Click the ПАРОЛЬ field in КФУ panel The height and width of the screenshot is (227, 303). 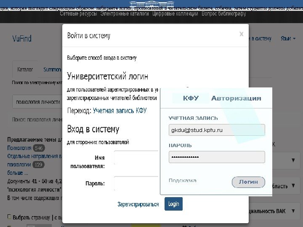[217, 157]
